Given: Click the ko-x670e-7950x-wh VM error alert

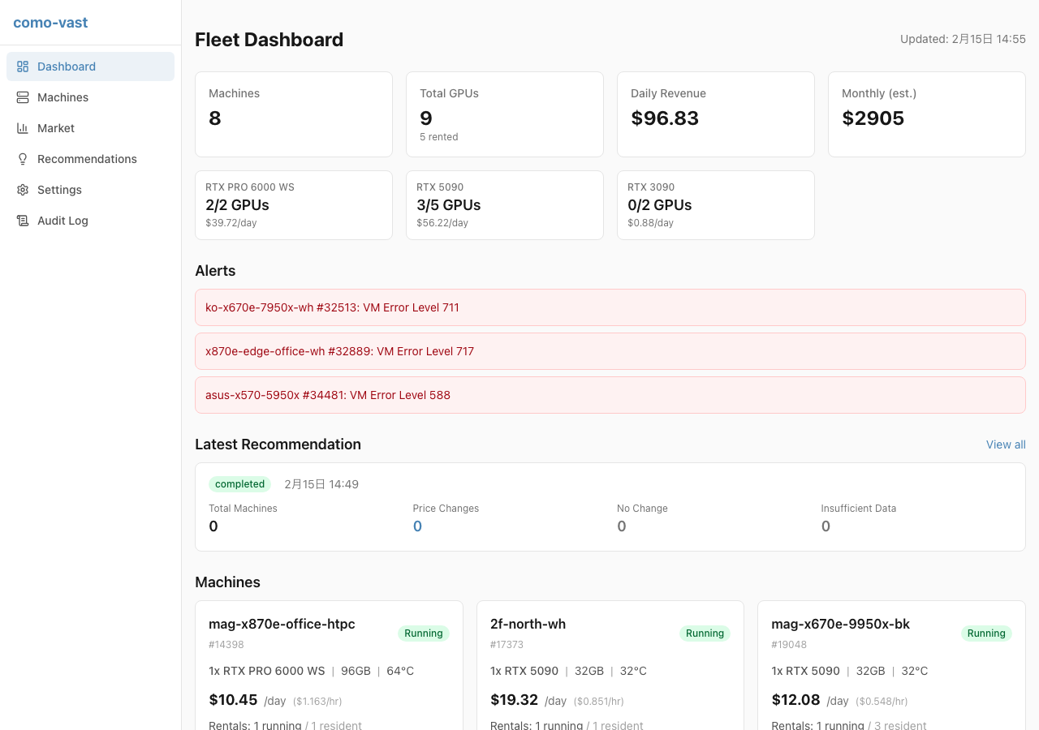Looking at the screenshot, I should (610, 307).
